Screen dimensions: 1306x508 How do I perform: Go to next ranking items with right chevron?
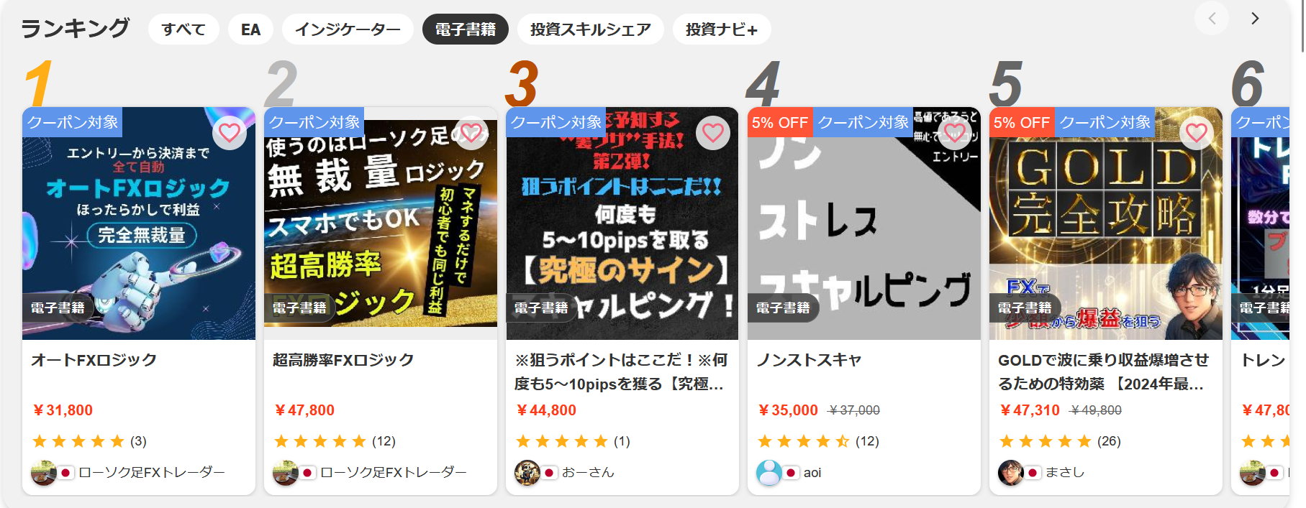pos(1255,18)
